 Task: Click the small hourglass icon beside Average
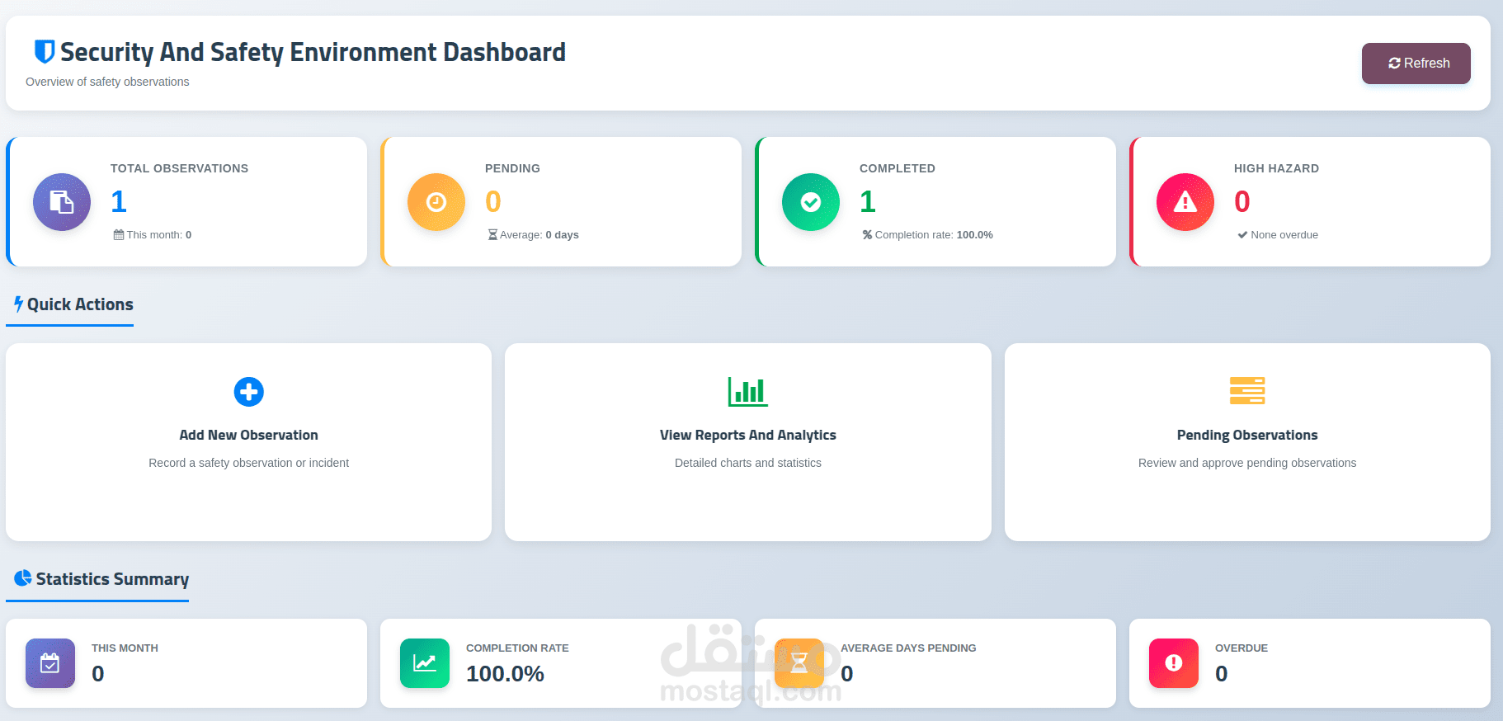tap(492, 235)
